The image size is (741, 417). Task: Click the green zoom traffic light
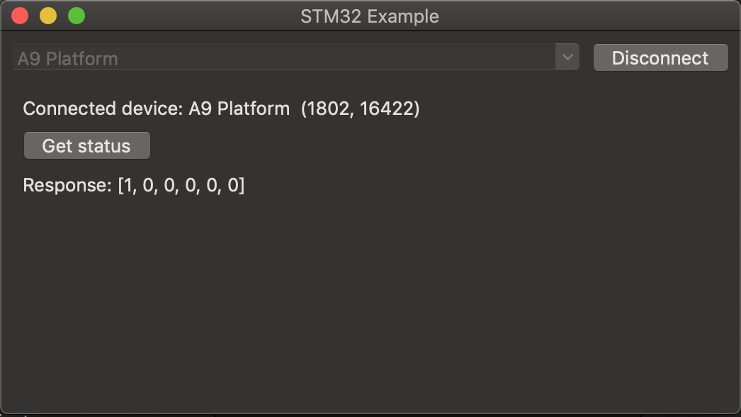tap(76, 16)
